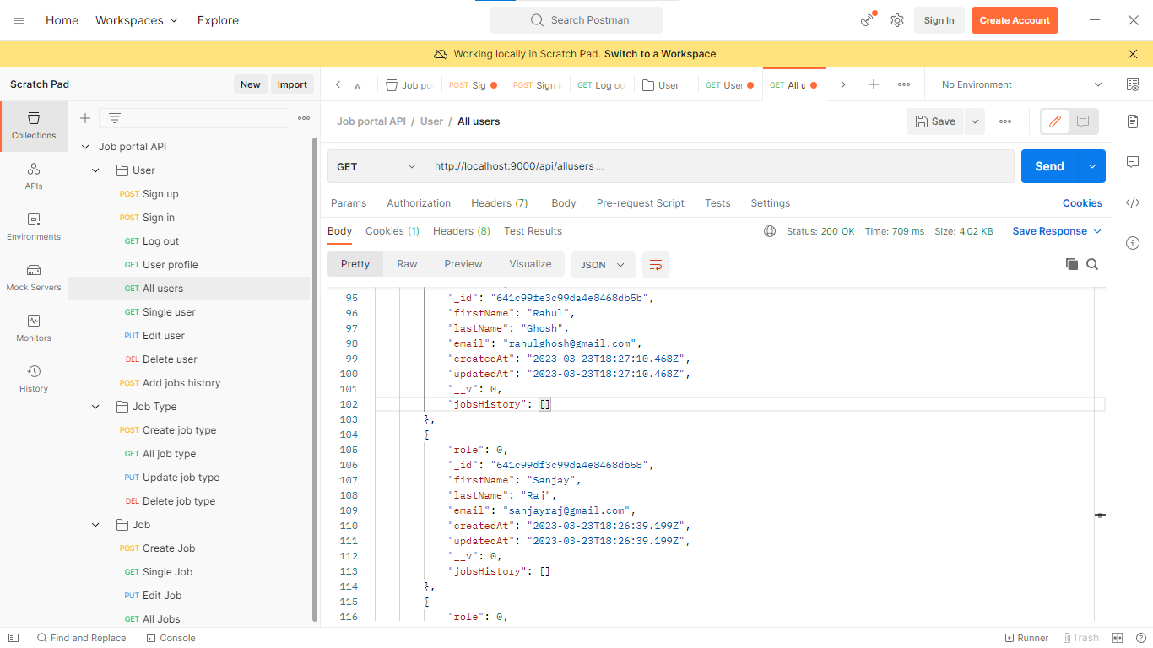The width and height of the screenshot is (1153, 648).
Task: Open the code snippet generator panel
Action: coord(1133,202)
